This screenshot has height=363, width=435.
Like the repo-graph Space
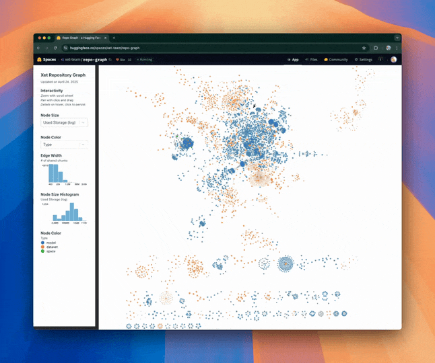(x=121, y=59)
